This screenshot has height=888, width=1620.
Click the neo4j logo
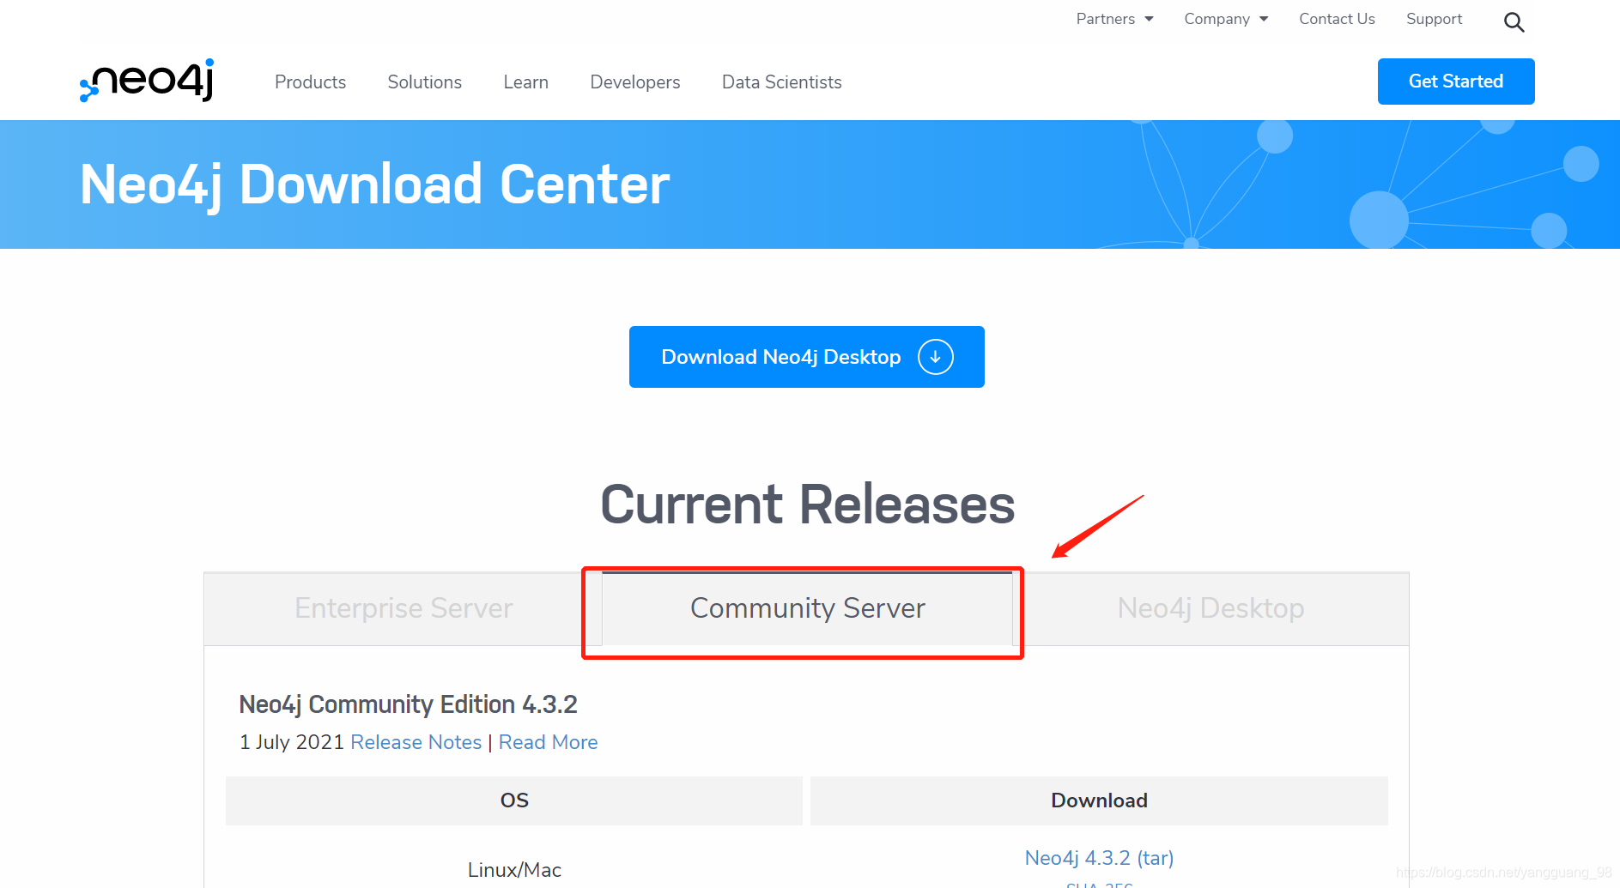[147, 81]
